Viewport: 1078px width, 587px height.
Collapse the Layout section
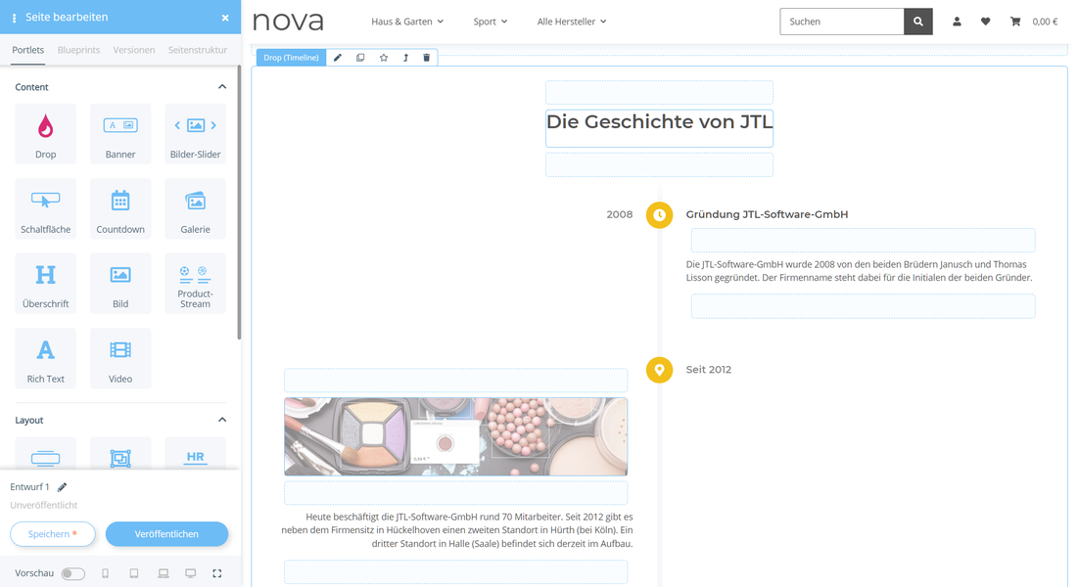click(222, 420)
